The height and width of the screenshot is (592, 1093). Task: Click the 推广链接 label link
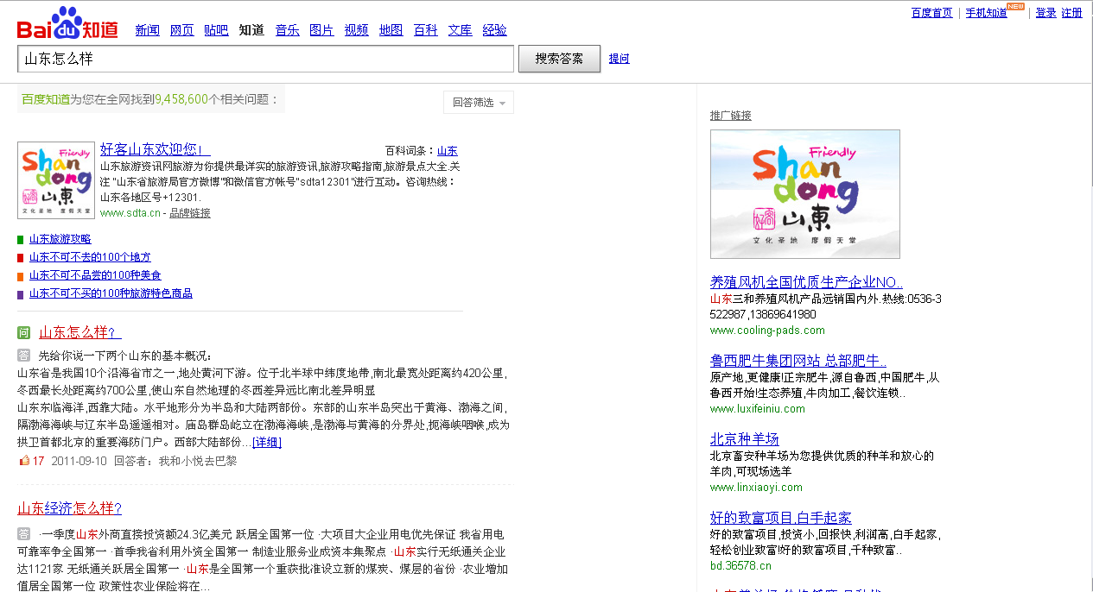tap(731, 116)
